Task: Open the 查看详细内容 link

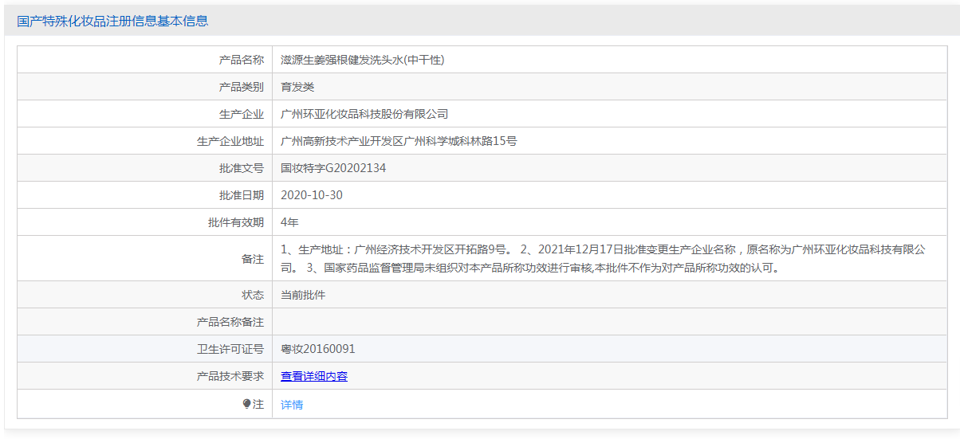Action: [314, 376]
